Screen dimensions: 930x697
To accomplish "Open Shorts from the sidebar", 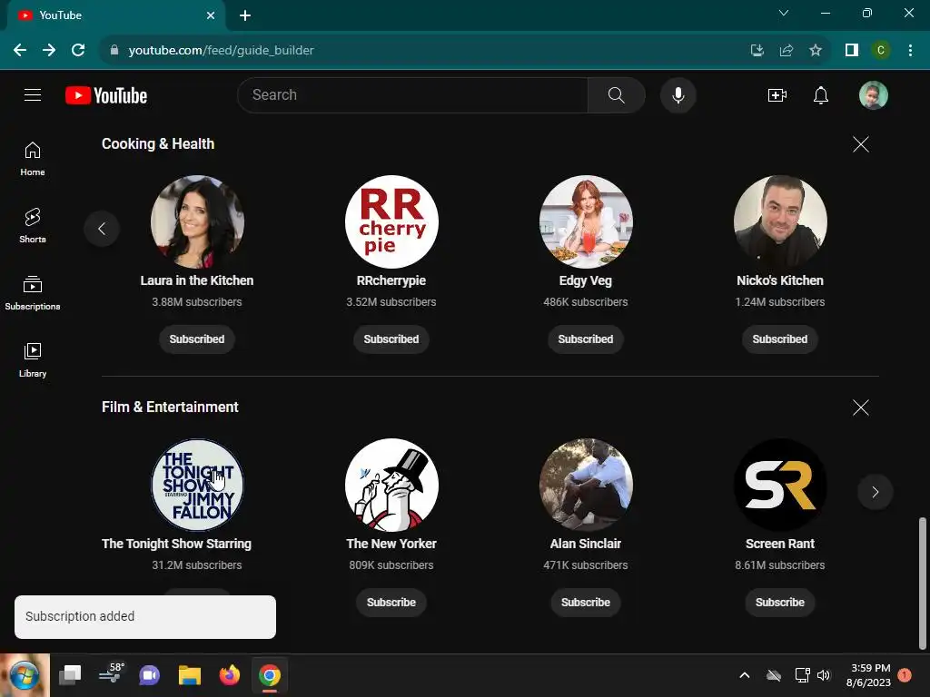I will click(33, 226).
